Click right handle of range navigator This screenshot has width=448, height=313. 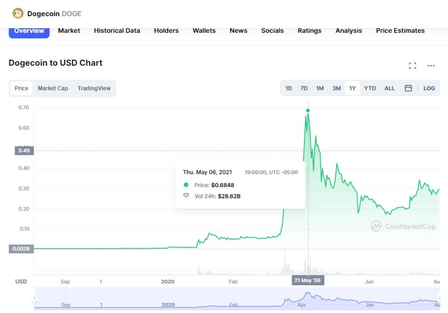439,298
